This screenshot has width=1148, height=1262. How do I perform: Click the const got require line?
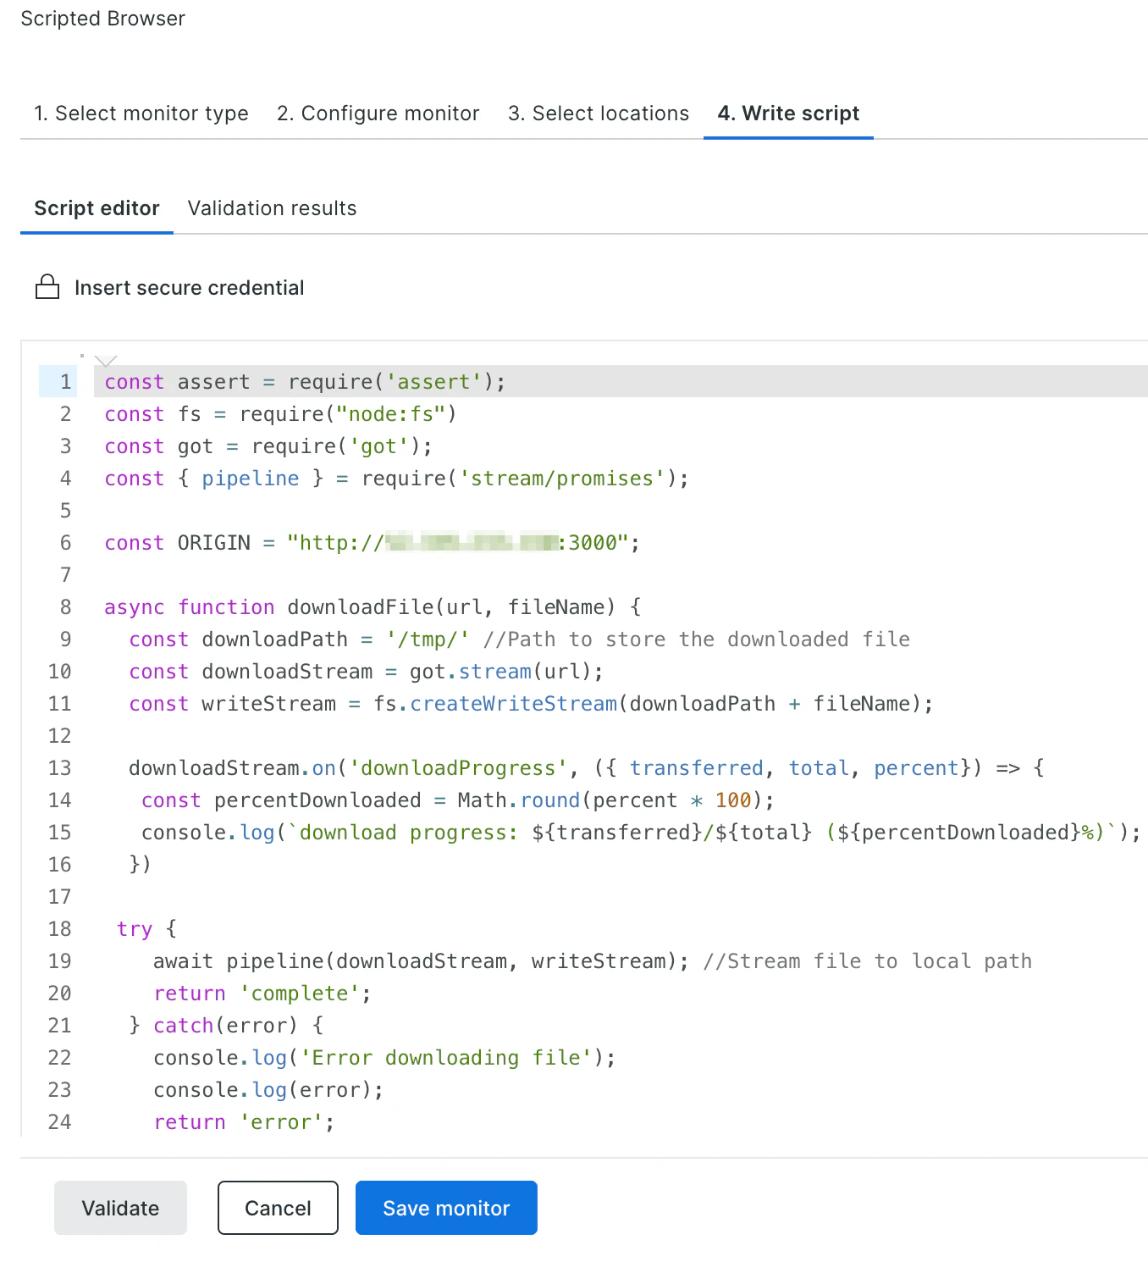[x=268, y=446]
